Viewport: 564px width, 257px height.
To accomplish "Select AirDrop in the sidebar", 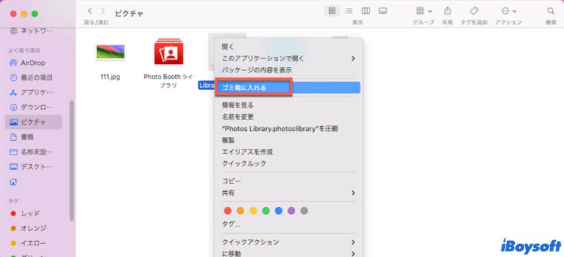I will [x=33, y=63].
